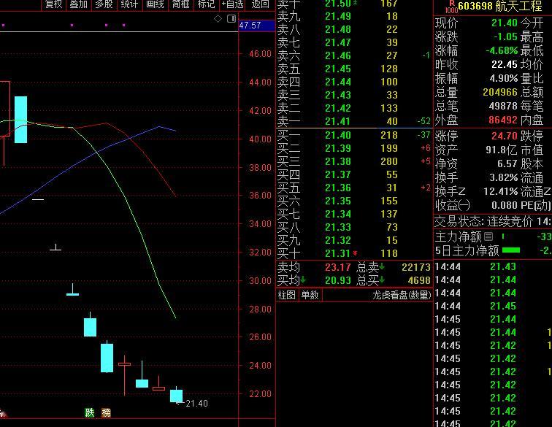Click the 外盘 86492 value
The width and height of the screenshot is (552, 427).
502,120
